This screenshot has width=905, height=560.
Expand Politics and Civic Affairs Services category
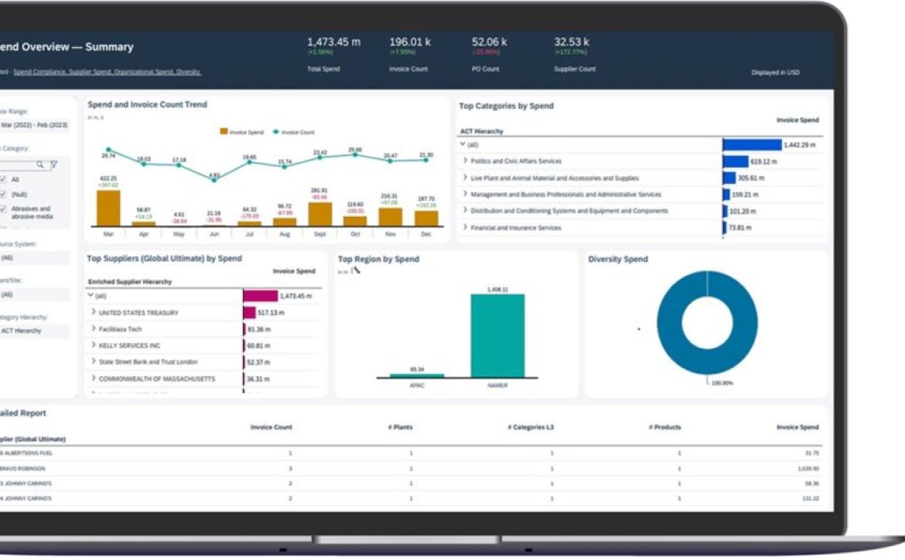coord(465,161)
